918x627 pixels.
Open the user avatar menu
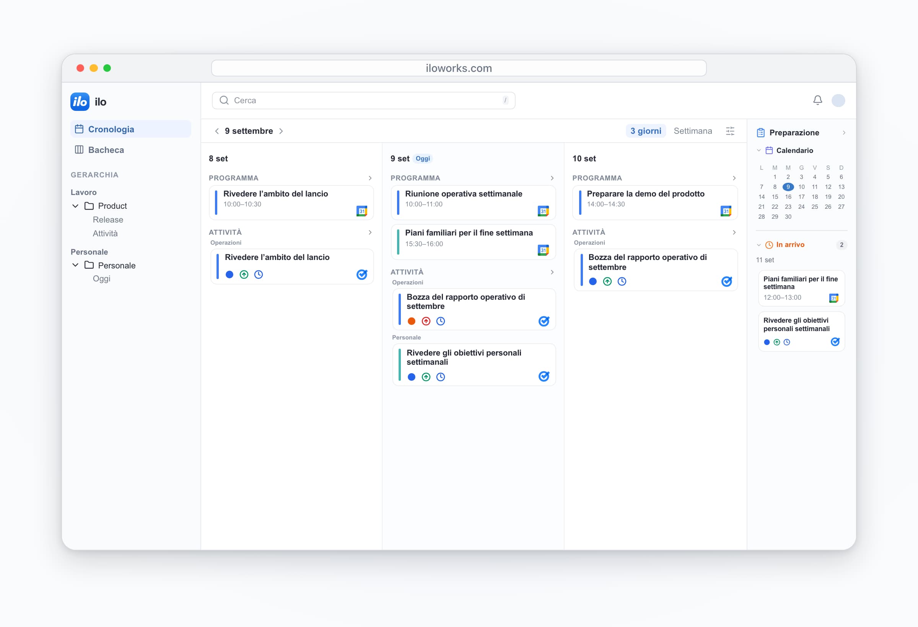pos(838,100)
